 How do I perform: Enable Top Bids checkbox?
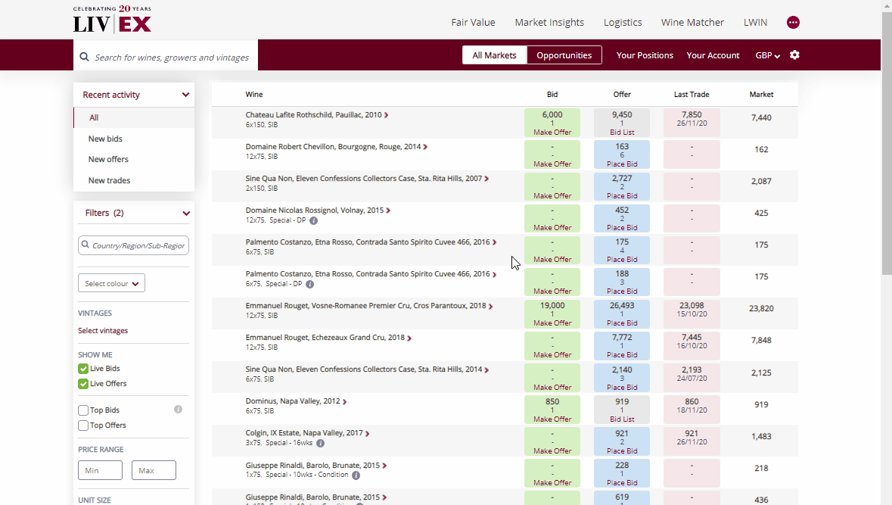(x=83, y=410)
